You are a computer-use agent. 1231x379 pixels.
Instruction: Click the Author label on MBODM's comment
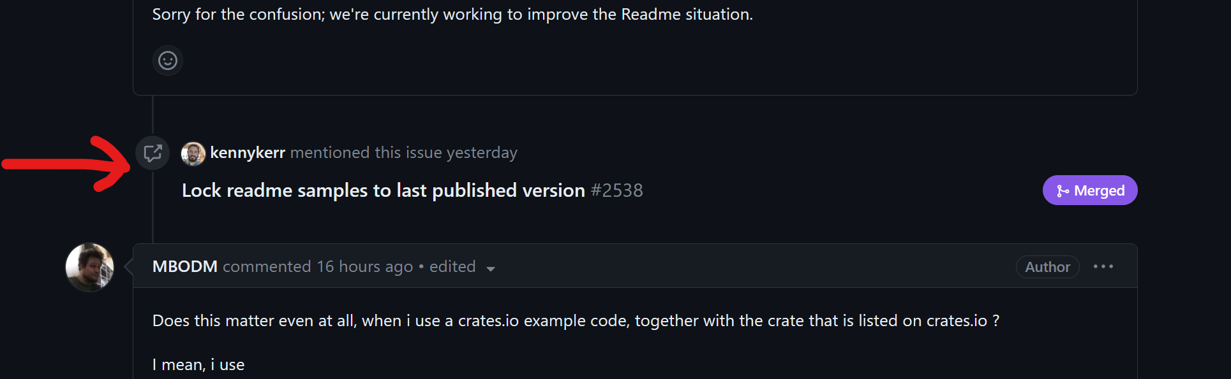pos(1047,266)
